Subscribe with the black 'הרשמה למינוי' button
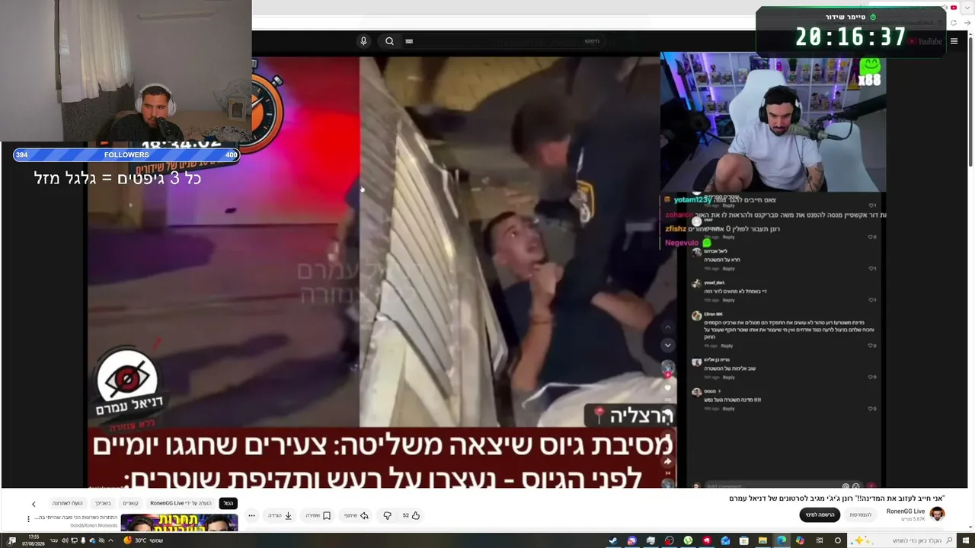975x548 pixels. pos(820,515)
